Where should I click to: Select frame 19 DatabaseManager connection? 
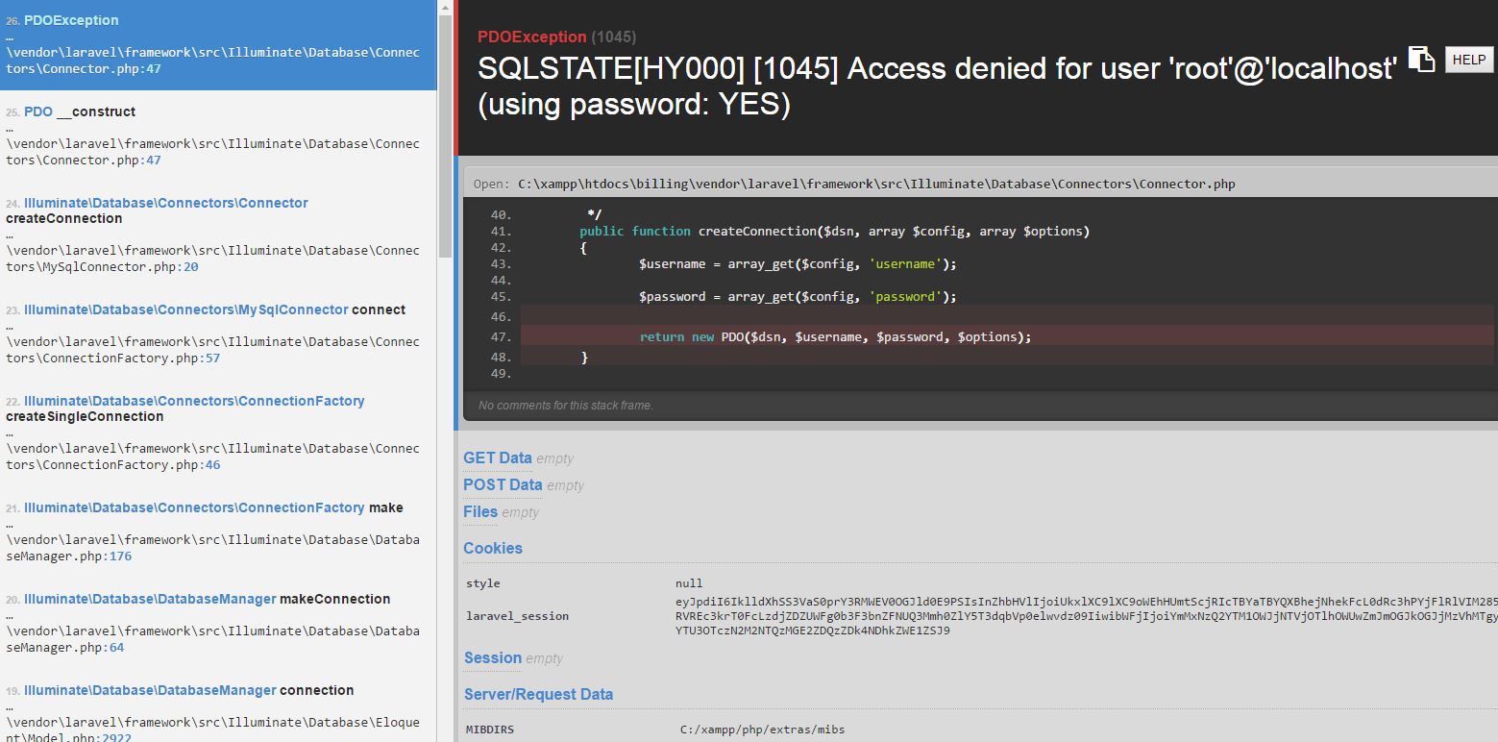[x=218, y=706]
